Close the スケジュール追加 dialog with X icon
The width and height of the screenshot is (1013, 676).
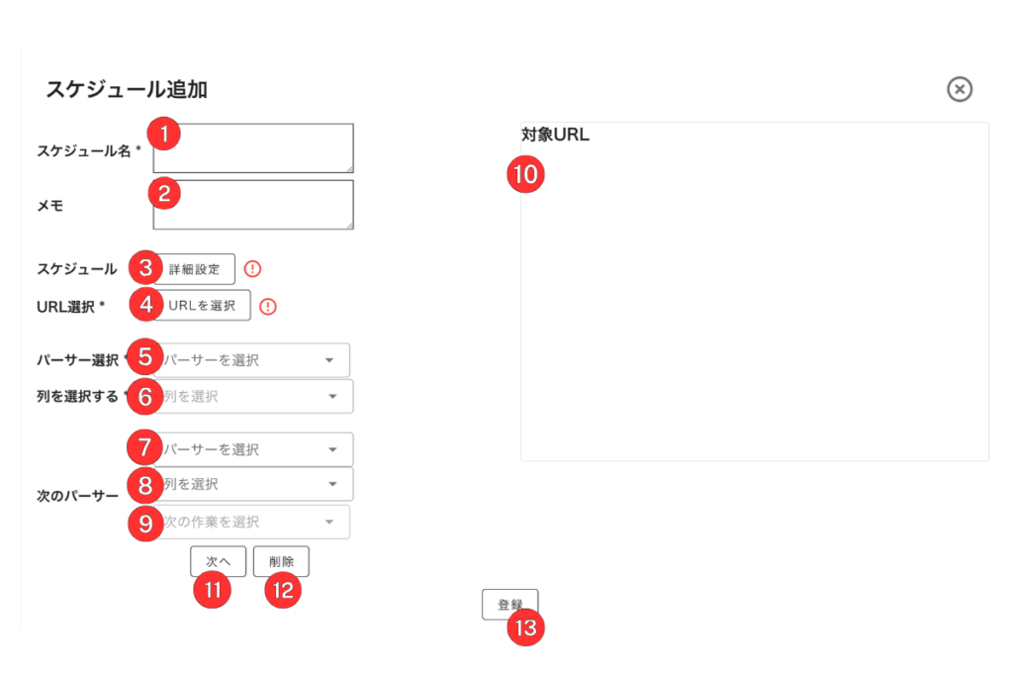pos(959,90)
